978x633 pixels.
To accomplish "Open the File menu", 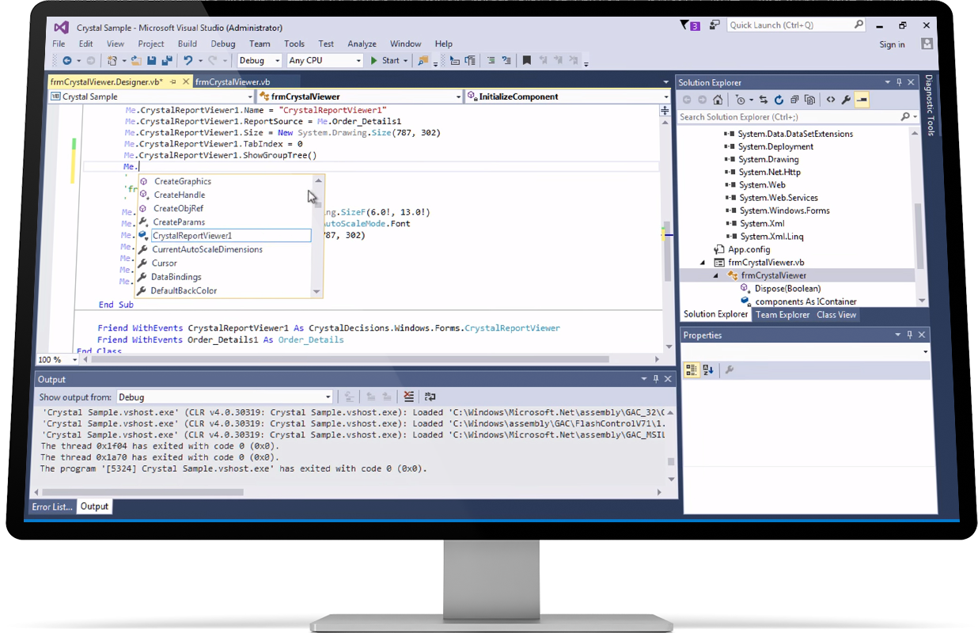I will coord(59,44).
